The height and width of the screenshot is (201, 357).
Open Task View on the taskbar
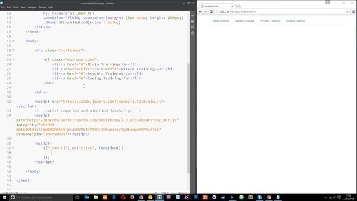tap(78, 197)
